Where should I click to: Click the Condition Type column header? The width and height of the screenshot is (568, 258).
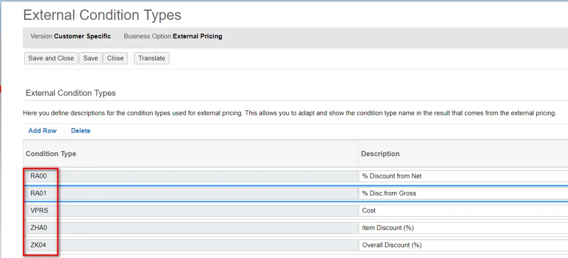51,154
